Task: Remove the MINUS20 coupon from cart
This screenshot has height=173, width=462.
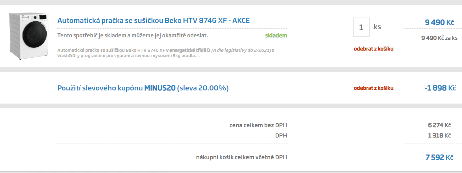Action: 374,88
